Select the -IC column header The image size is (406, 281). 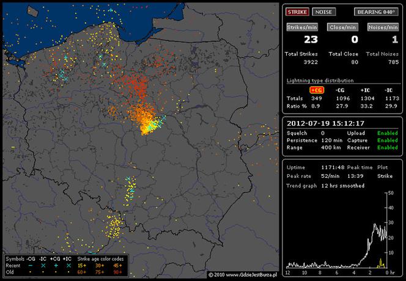coord(389,90)
